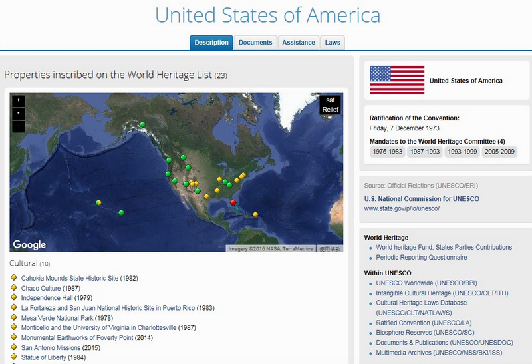Image resolution: width=532 pixels, height=364 pixels.
Task: Click the yellow diamond marker near Puerto Rico
Action: [x=255, y=214]
